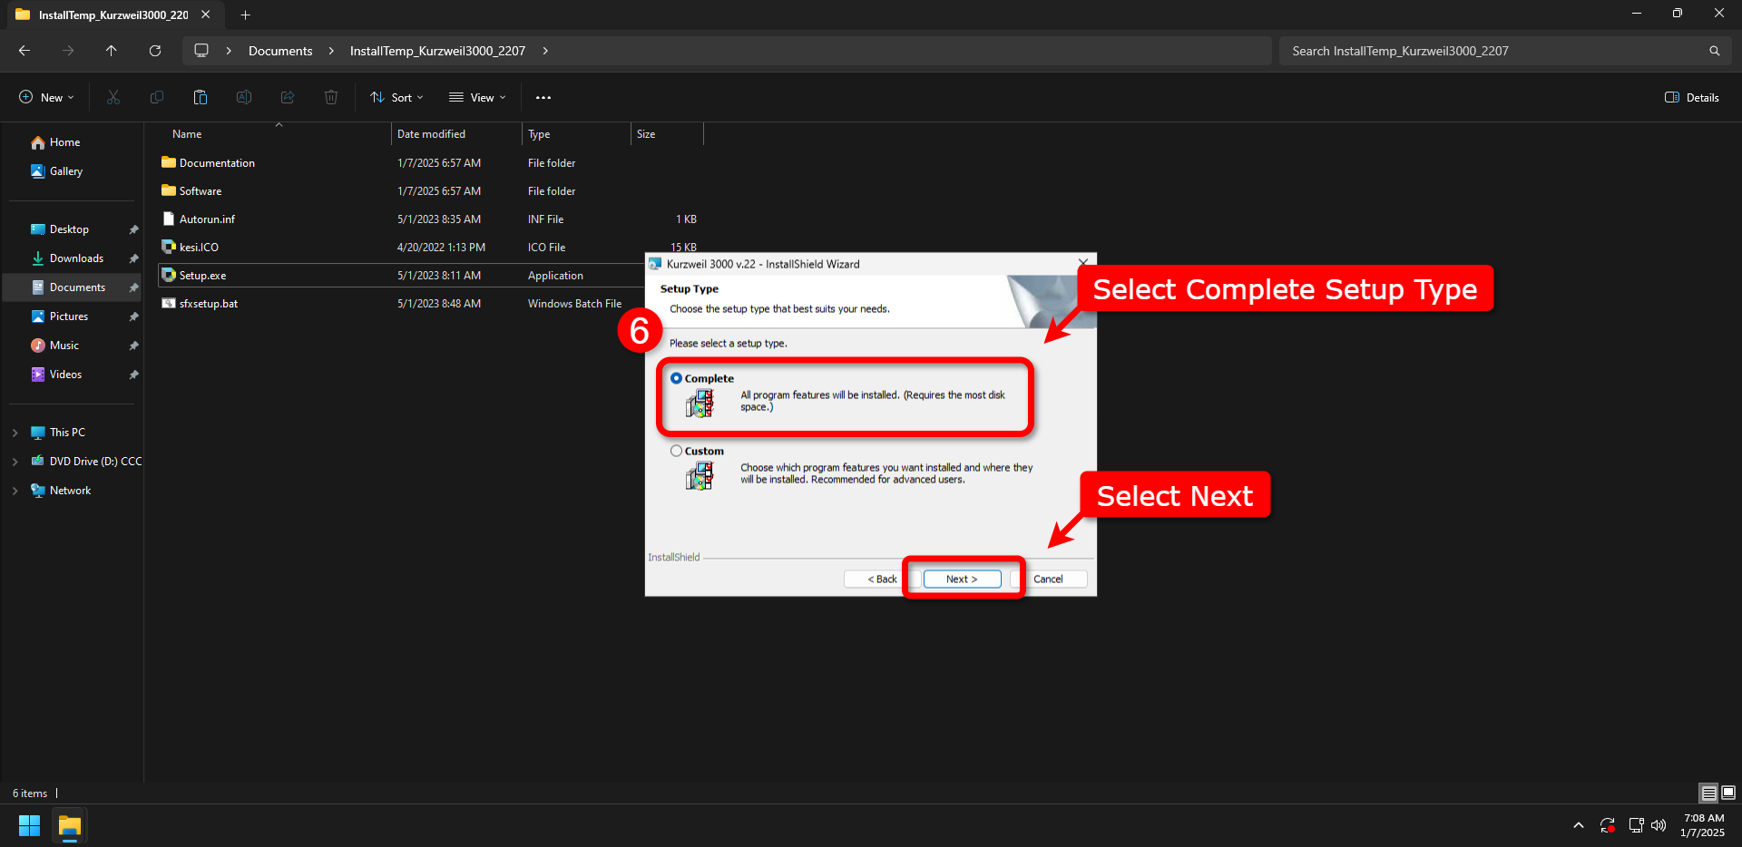Go back with the Back arrow
Screen dimensions: 1742x847
pyautogui.click(x=24, y=51)
